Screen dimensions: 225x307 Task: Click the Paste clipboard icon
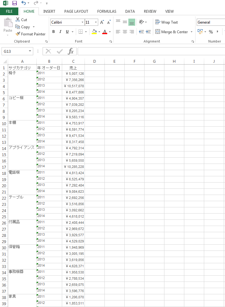[x=8, y=22]
